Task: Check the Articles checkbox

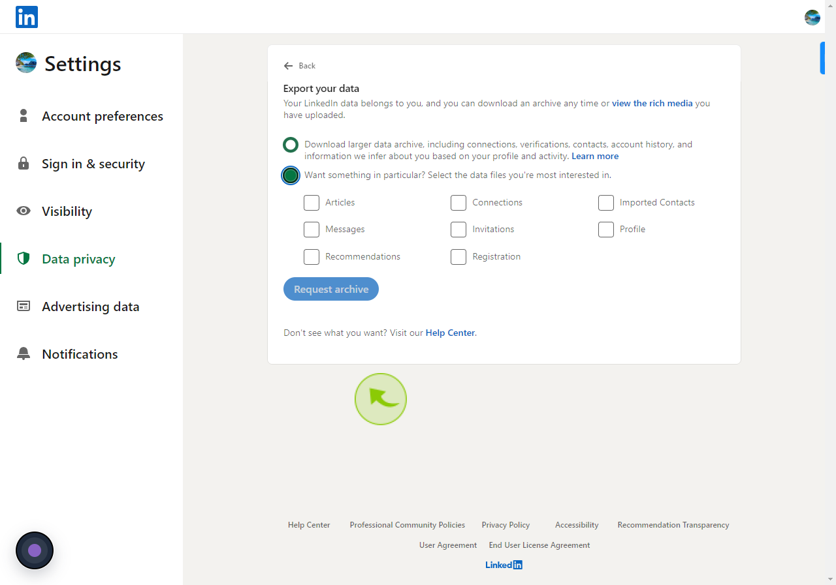Action: click(312, 203)
